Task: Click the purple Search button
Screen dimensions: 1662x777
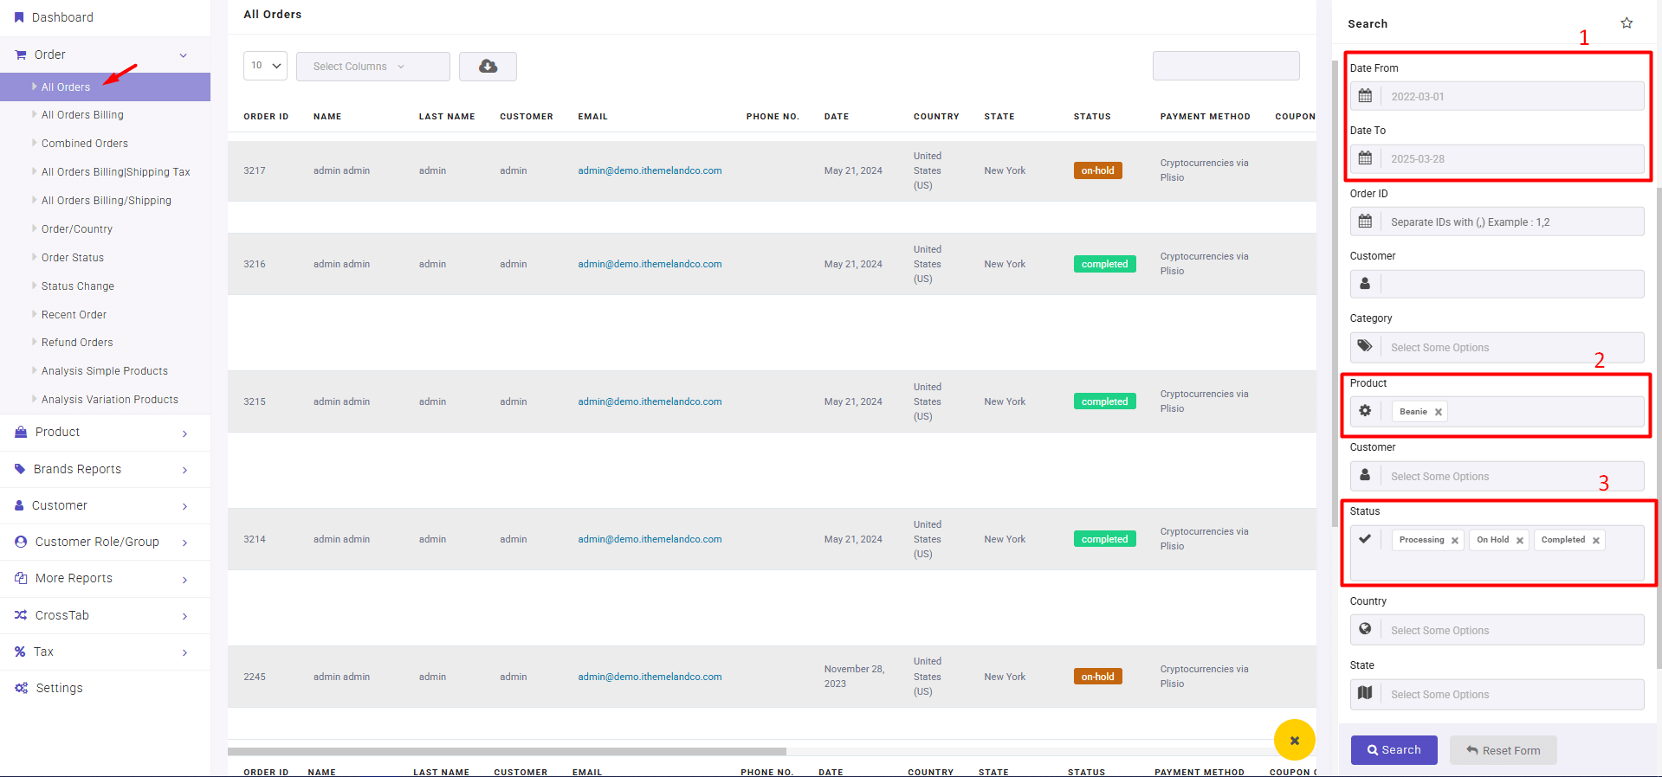Action: (x=1394, y=750)
